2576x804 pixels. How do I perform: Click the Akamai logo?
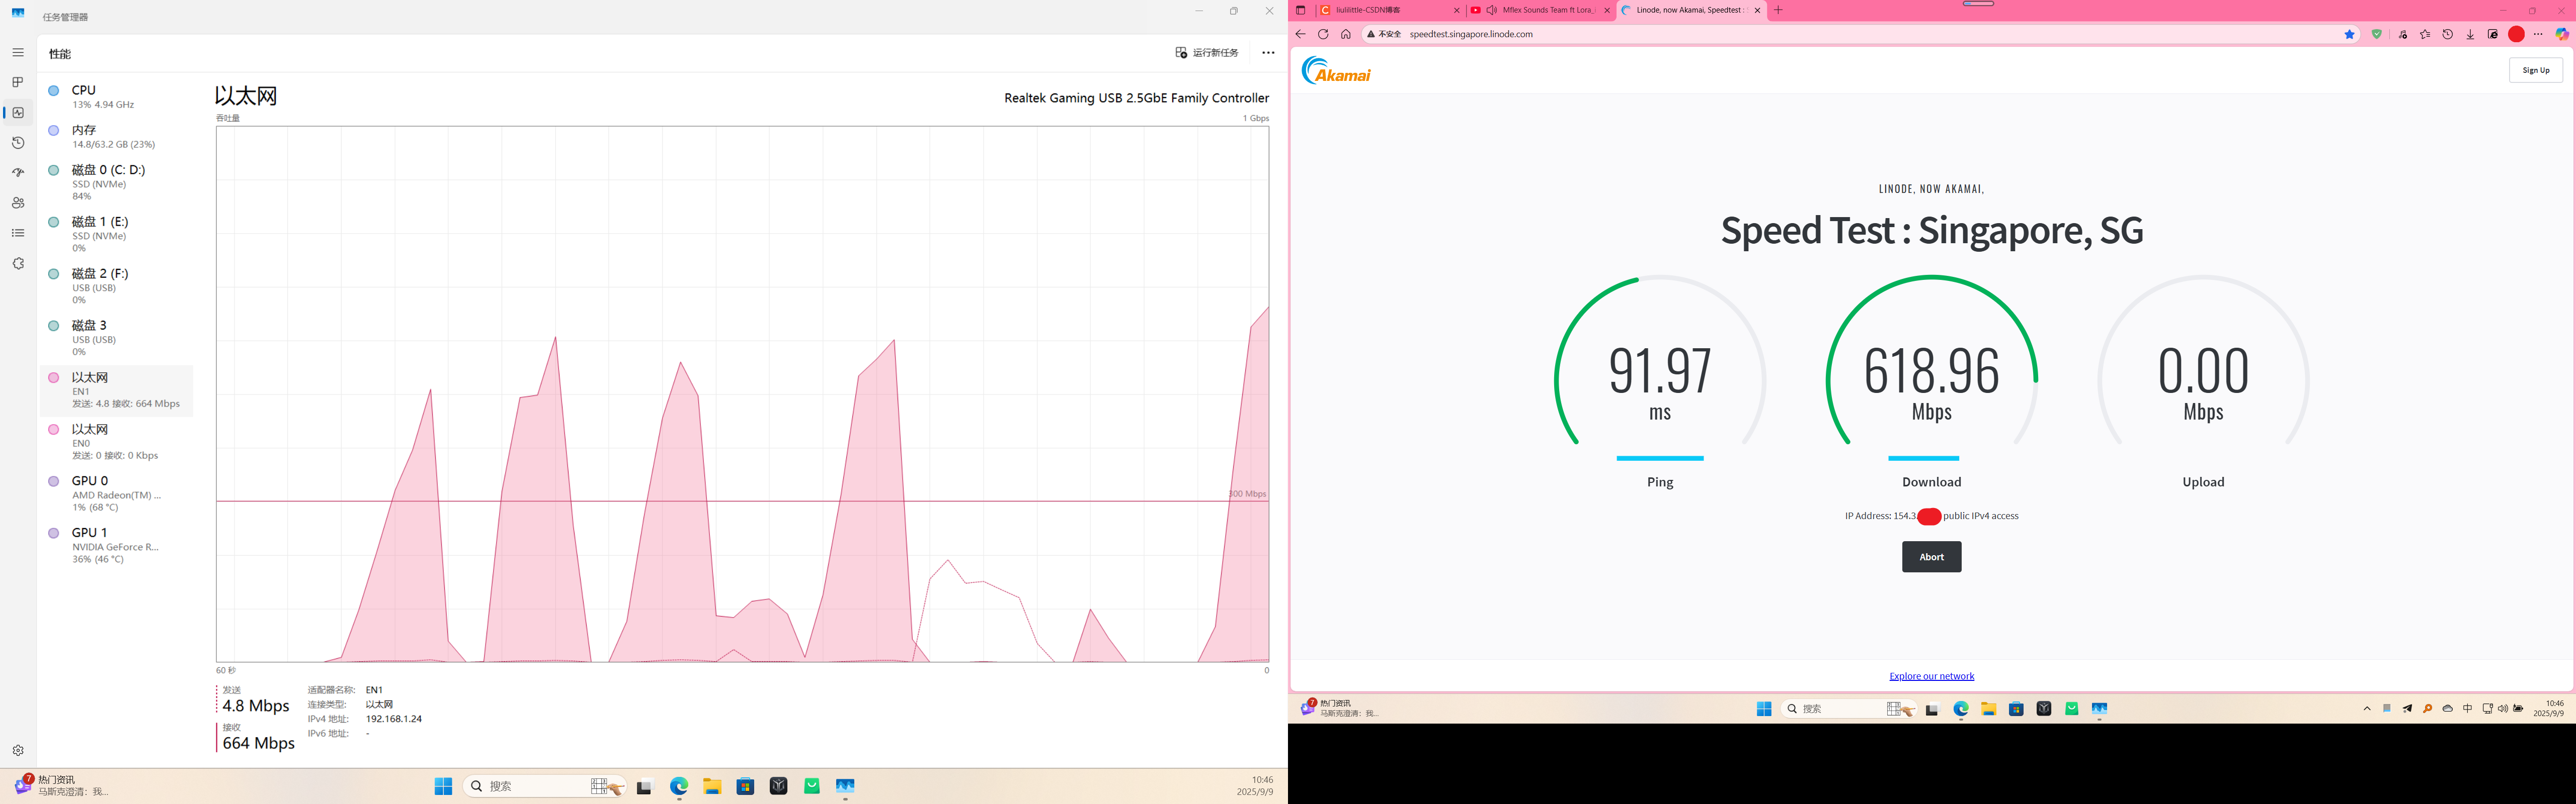coord(1336,70)
